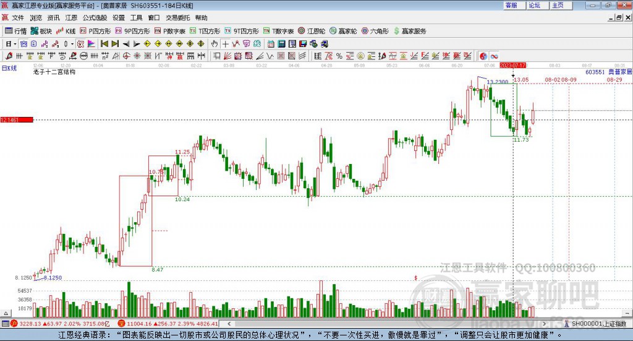Viewport: 633px width, 341px height.
Task: Open the 窗口 menu
Action: point(154,18)
